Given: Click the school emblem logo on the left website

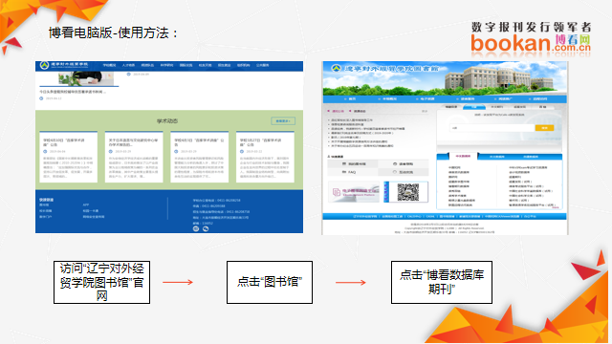Looking at the screenshot, I should pos(44,65).
